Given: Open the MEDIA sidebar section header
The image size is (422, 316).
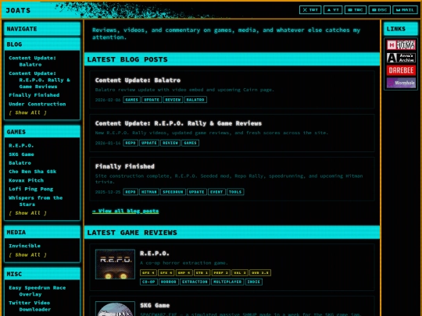Looking at the screenshot, I should pyautogui.click(x=42, y=233).
